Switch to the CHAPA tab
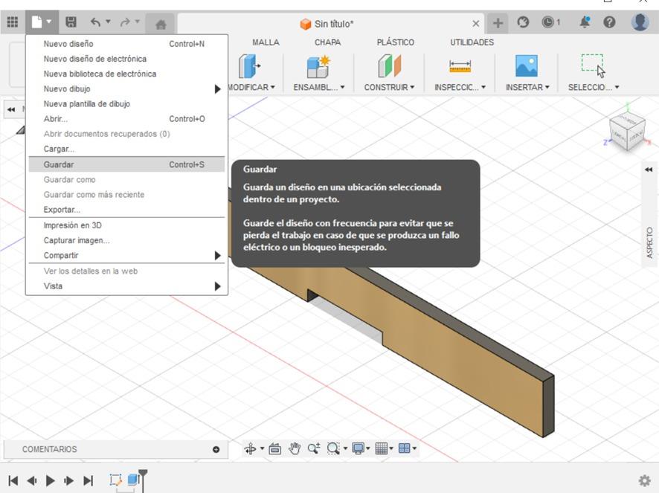Image resolution: width=659 pixels, height=493 pixels. tap(327, 42)
